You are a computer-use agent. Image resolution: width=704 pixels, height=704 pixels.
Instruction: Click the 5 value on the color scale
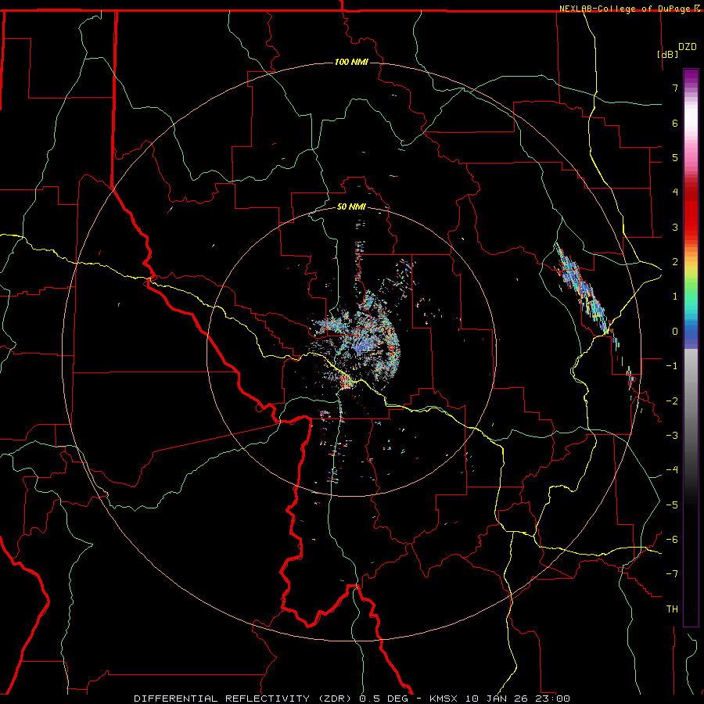(675, 157)
